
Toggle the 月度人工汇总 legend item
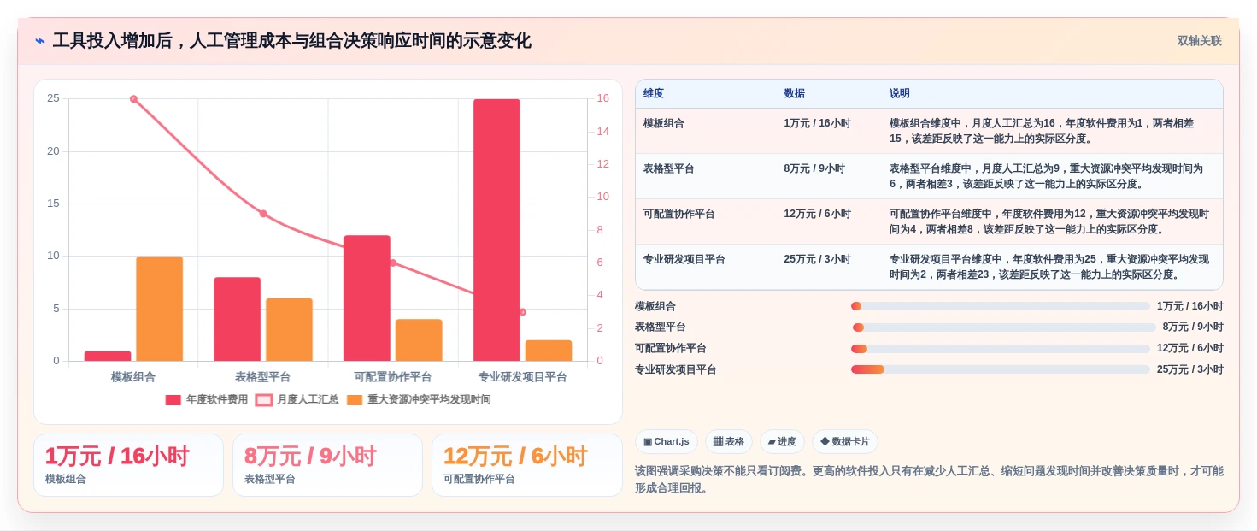pyautogui.click(x=297, y=399)
